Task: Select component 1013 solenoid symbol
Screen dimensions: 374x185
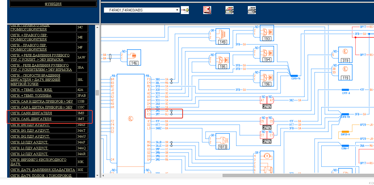Action: [222, 142]
